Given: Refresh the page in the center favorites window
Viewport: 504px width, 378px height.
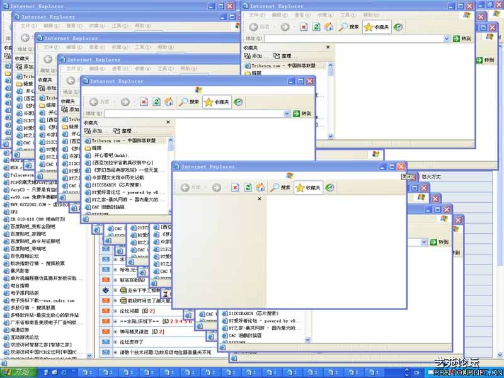Looking at the screenshot, I should (156, 102).
